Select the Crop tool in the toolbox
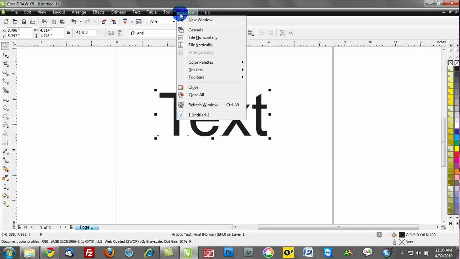 (5, 64)
